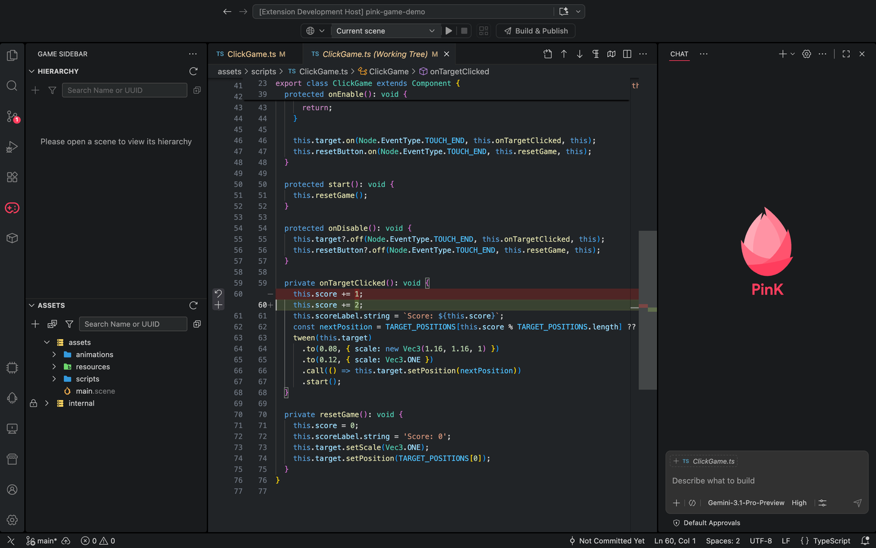This screenshot has width=876, height=548.
Task: Select the CHAT tab
Action: pos(680,54)
